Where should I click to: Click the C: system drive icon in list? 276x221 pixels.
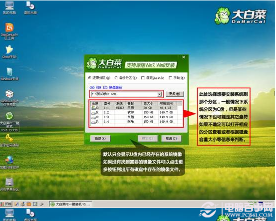tap(93, 108)
